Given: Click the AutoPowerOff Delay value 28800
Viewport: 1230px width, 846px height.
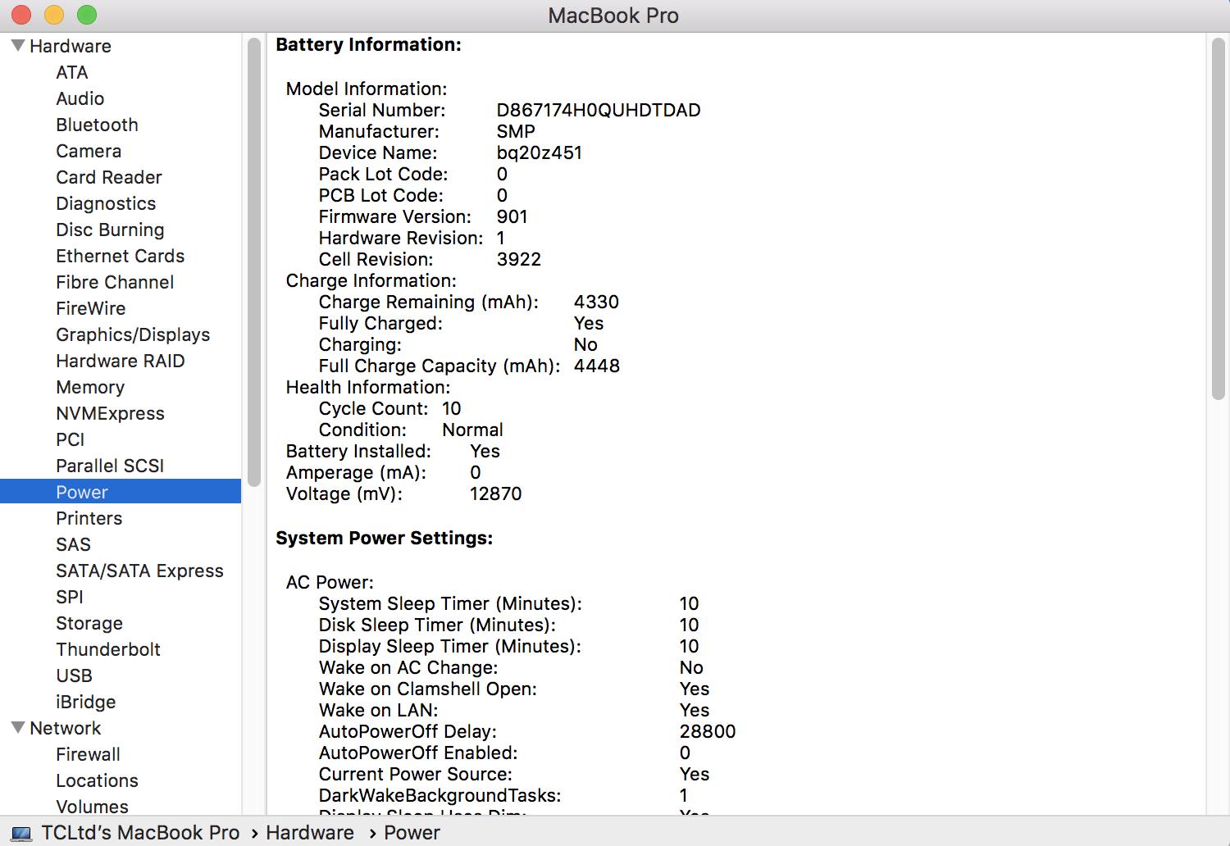Looking at the screenshot, I should 708,731.
